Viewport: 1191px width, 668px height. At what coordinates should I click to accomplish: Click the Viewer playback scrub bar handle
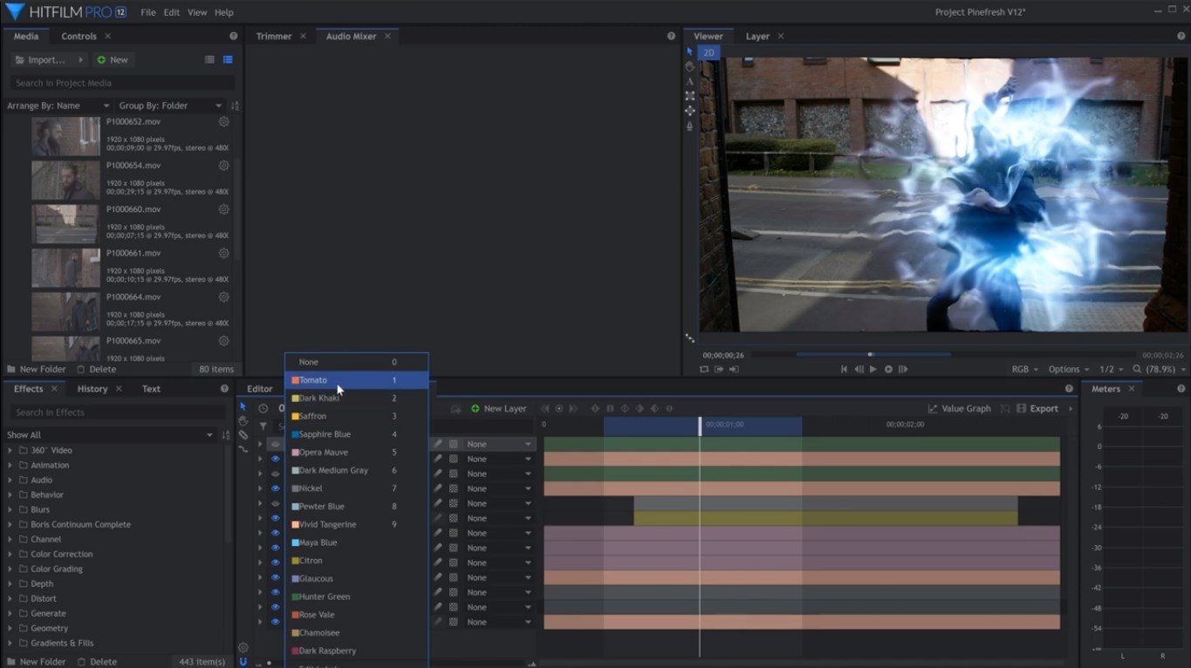tap(870, 354)
